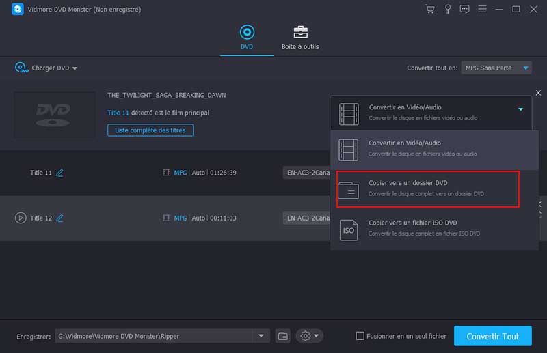Open the output folder browse icon
The height and width of the screenshot is (353, 547).
[282, 336]
